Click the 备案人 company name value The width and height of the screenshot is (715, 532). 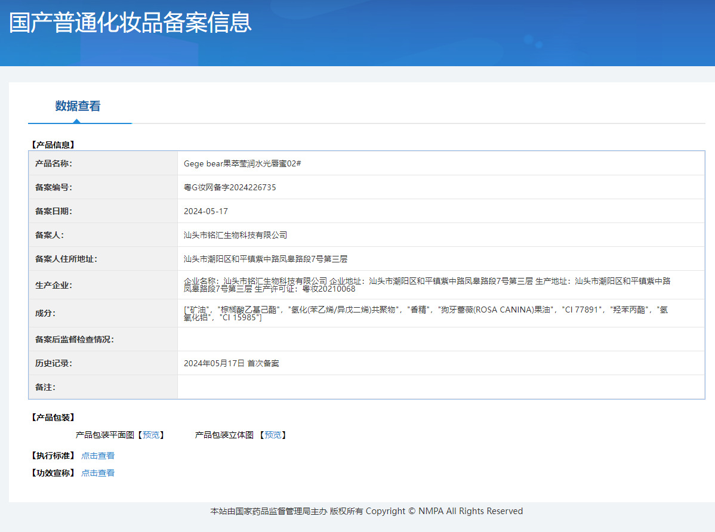coord(235,235)
